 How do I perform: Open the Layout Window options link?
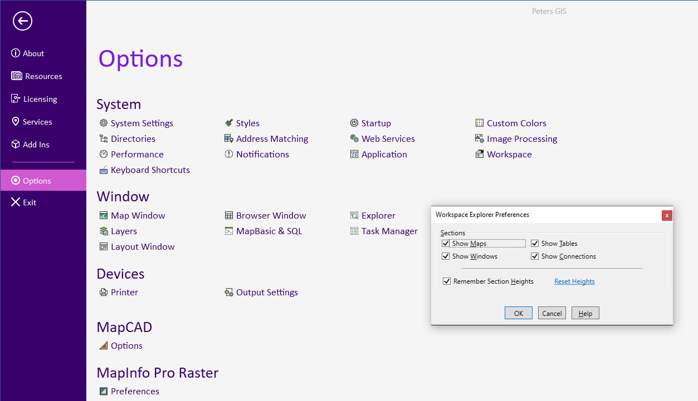click(143, 246)
